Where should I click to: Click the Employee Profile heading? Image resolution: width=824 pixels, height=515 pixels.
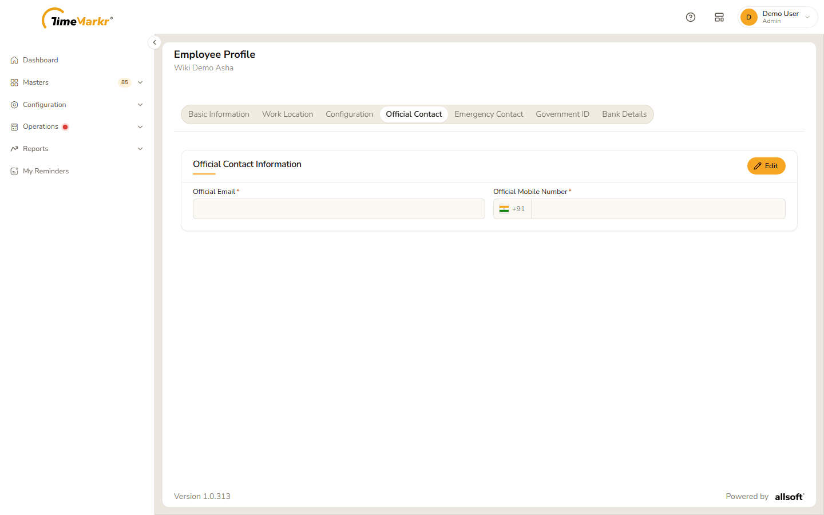pyautogui.click(x=215, y=54)
